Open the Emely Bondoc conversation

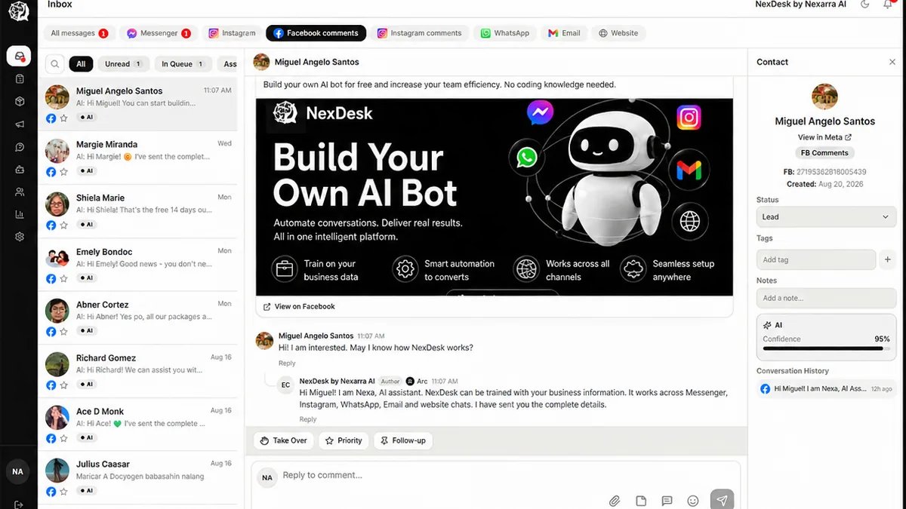[x=138, y=264]
